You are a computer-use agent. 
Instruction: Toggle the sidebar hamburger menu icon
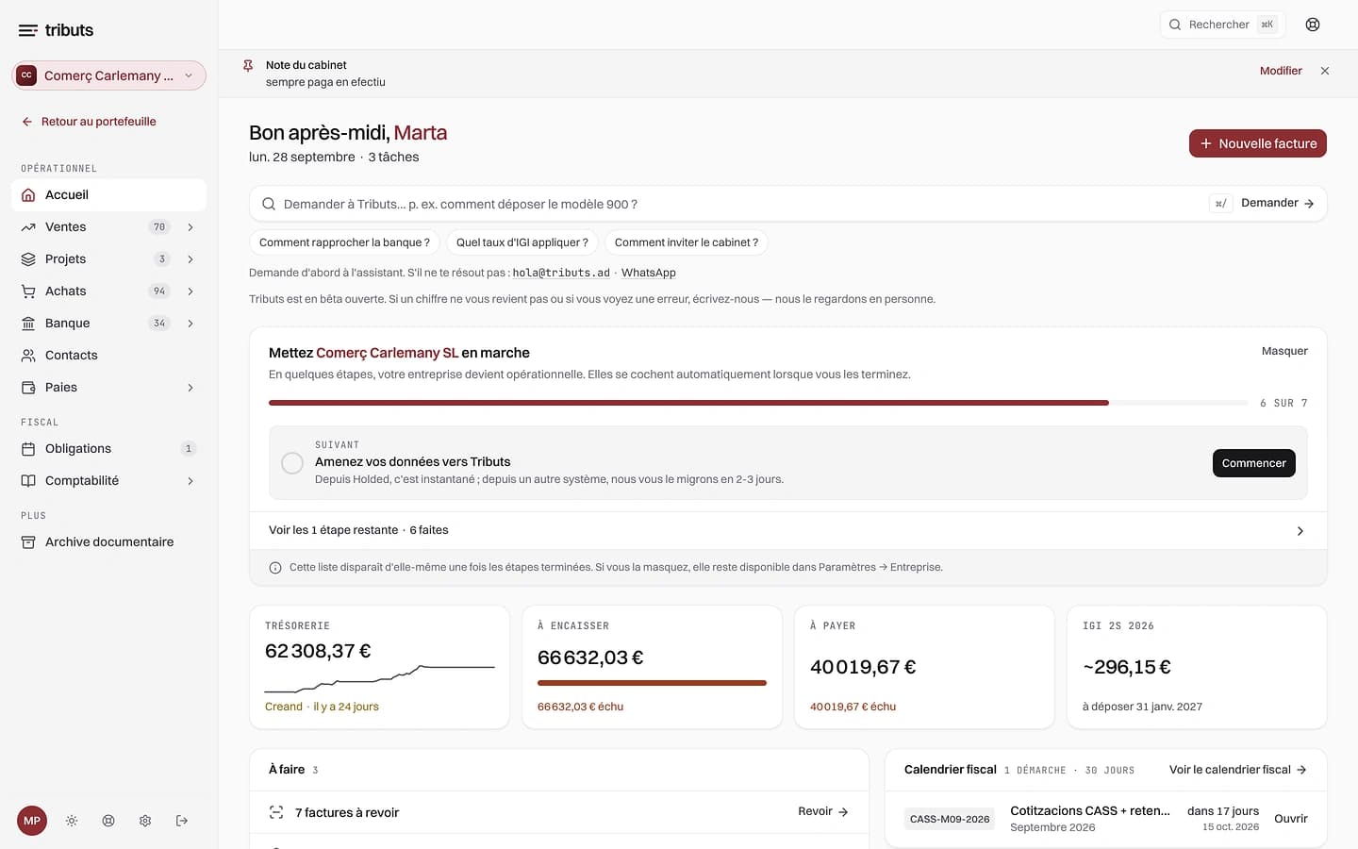[x=28, y=30]
